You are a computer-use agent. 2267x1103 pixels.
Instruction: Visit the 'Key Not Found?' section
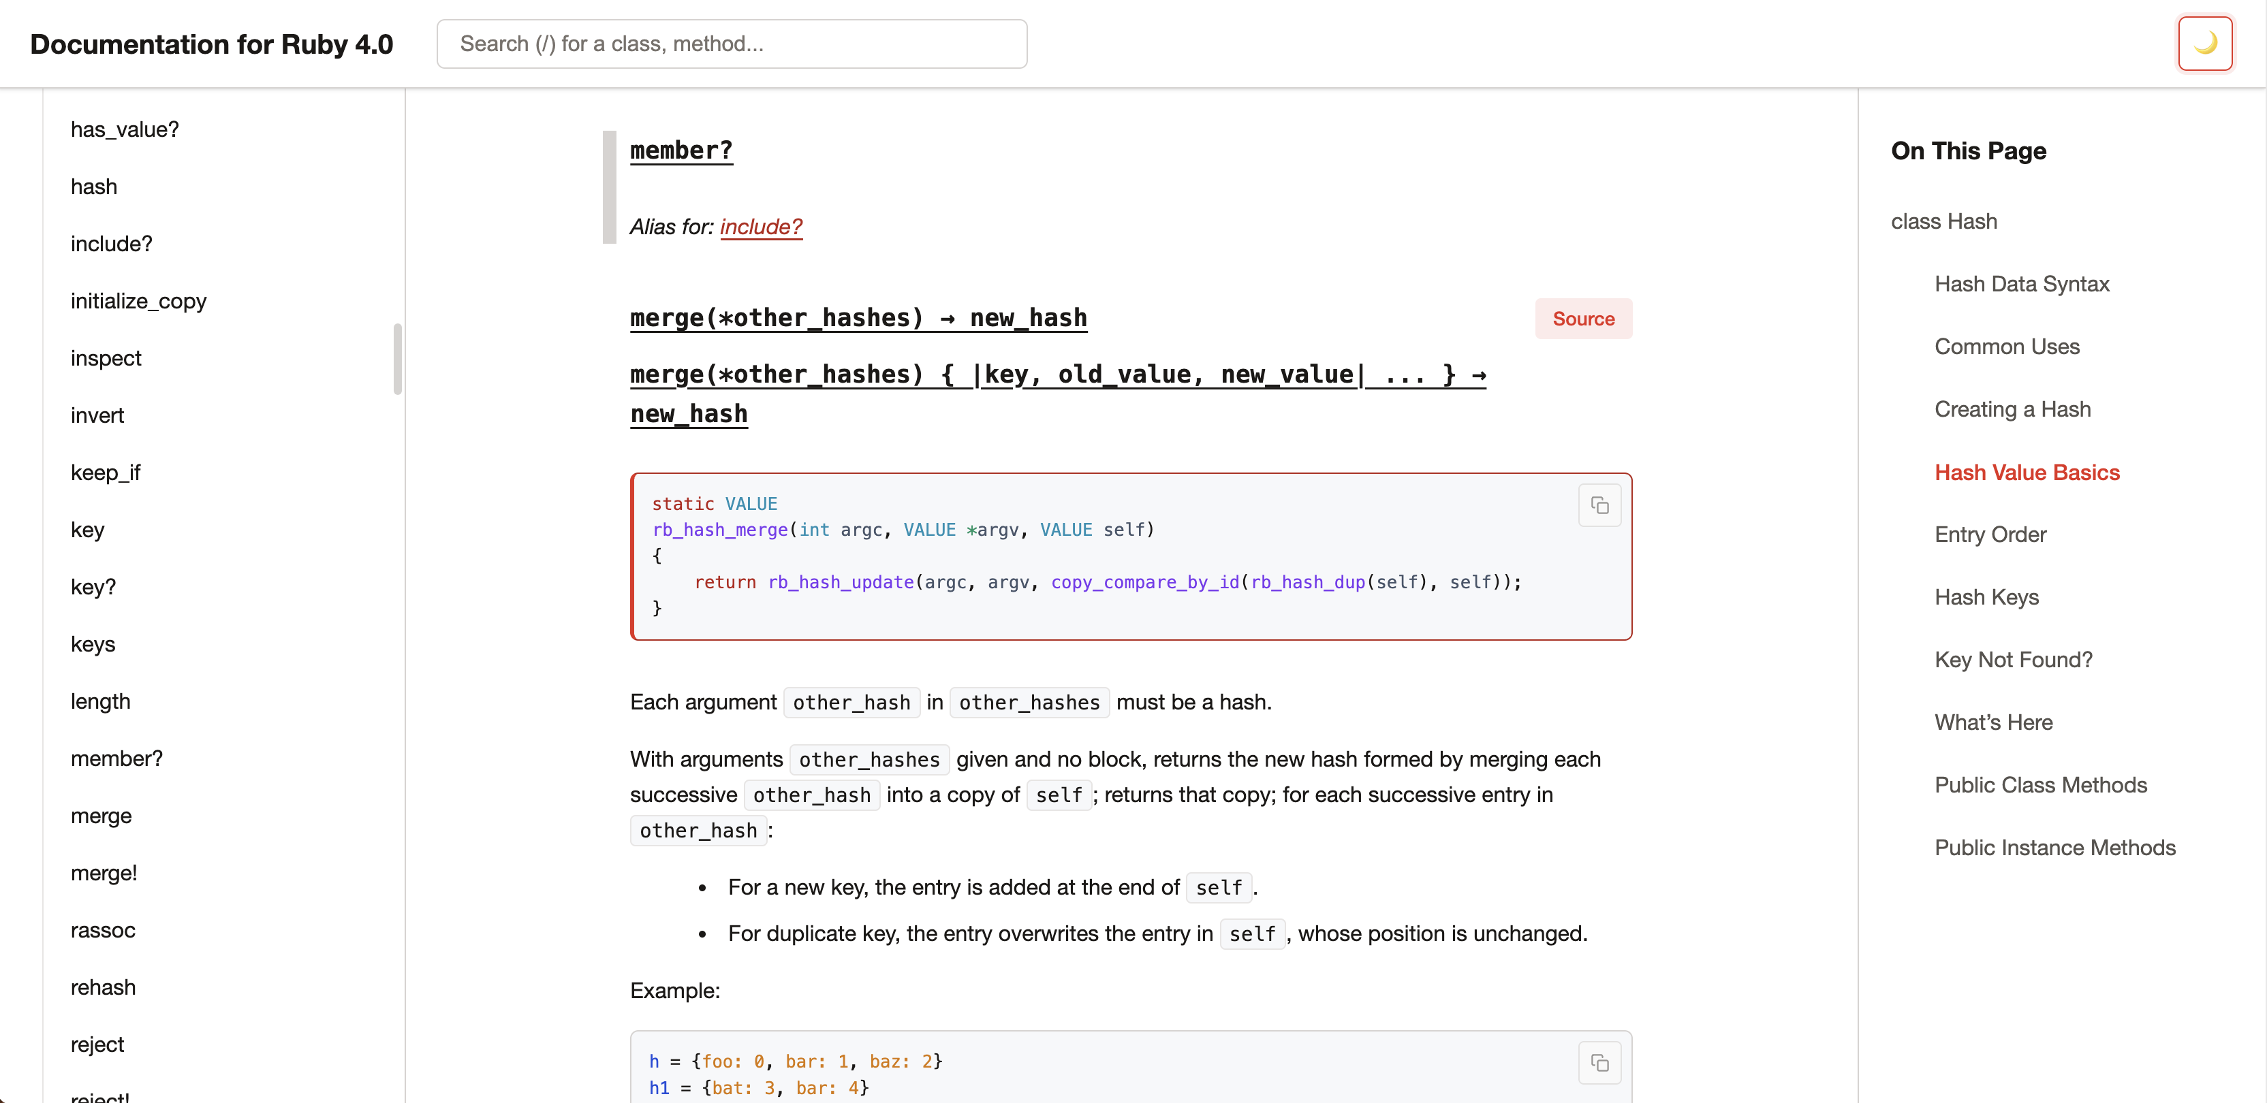point(2014,659)
